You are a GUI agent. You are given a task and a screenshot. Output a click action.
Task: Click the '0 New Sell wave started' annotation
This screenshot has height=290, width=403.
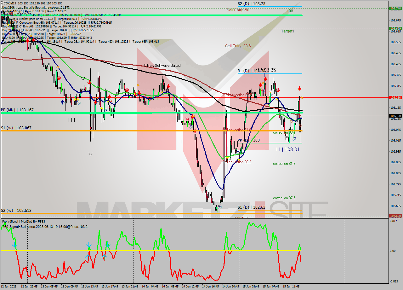(x=162, y=66)
